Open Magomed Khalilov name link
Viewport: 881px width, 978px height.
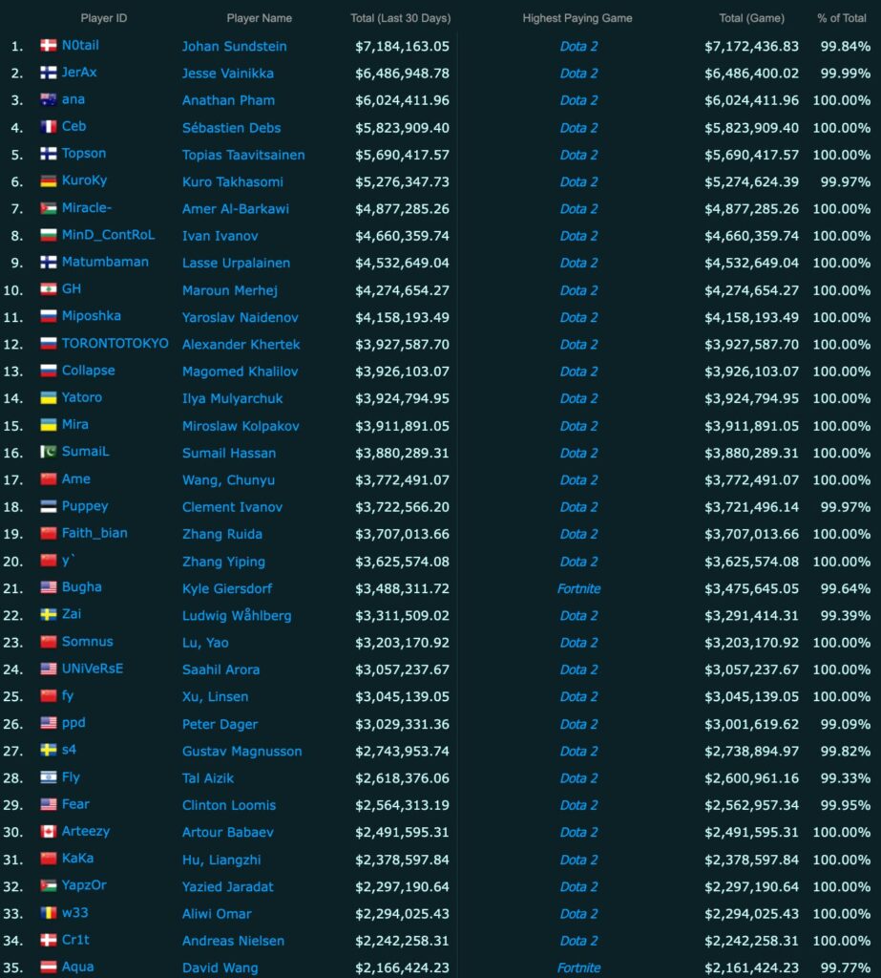[240, 372]
